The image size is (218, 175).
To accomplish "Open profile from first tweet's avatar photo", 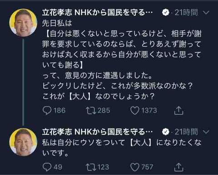I will 23,23.
